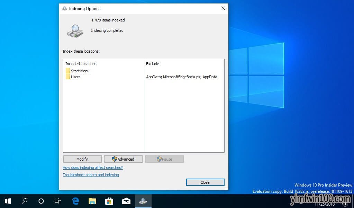
Task: Launch Microsoft Edge from taskbar
Action: (x=75, y=201)
